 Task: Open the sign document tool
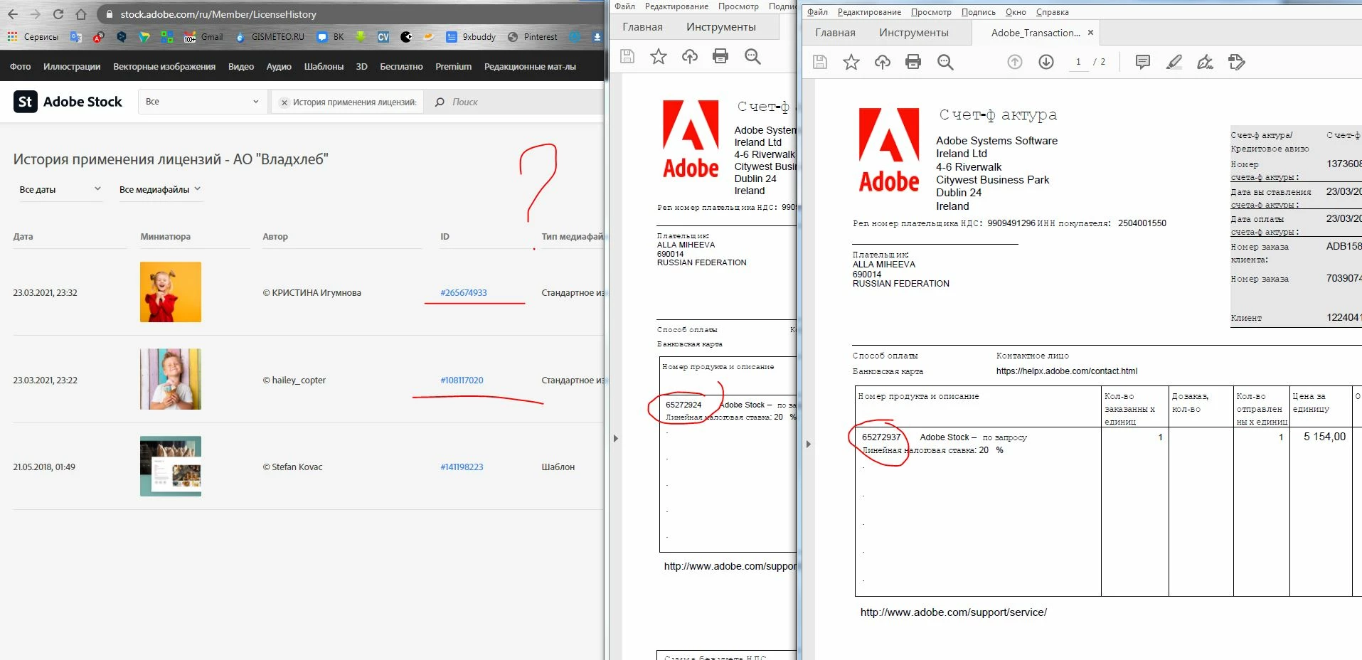(x=1206, y=62)
